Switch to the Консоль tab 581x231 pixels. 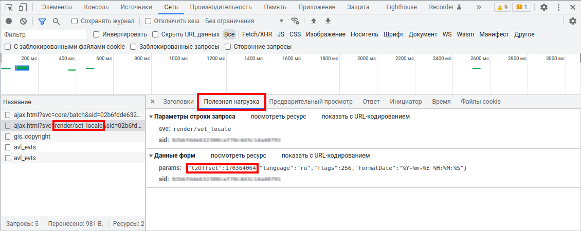coord(96,7)
